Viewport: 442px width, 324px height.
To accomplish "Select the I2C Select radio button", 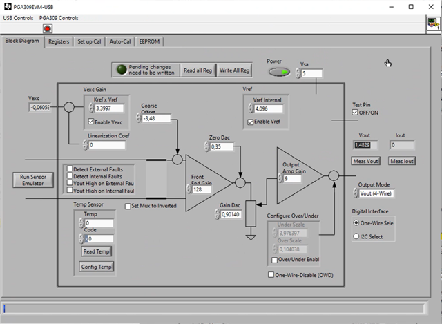I will (x=356, y=236).
